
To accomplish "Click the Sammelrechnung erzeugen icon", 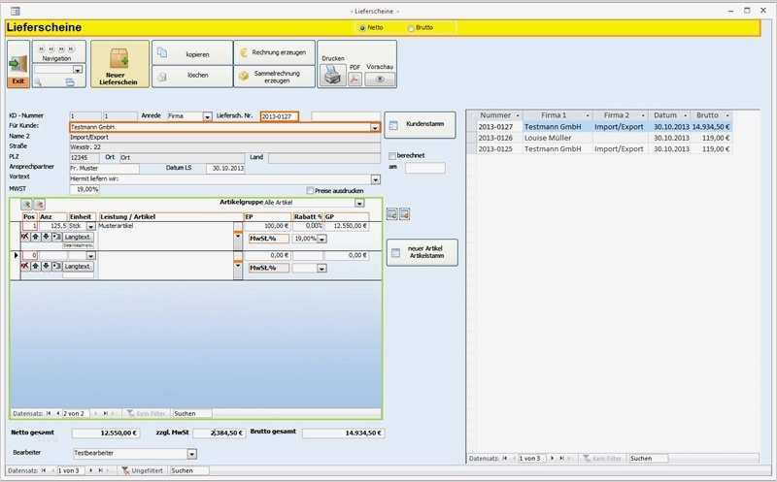I will pyautogui.click(x=244, y=76).
